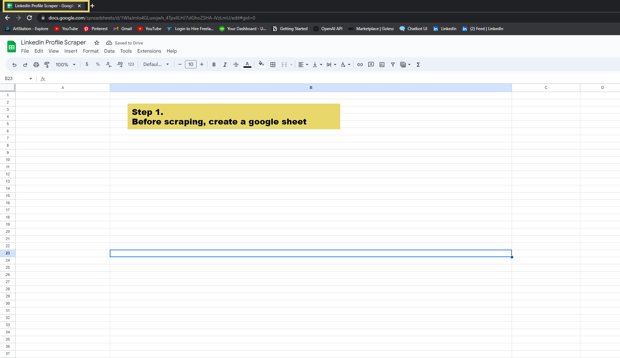This screenshot has height=358, width=620.
Task: Format as currency with dollar icon
Action: tap(87, 64)
